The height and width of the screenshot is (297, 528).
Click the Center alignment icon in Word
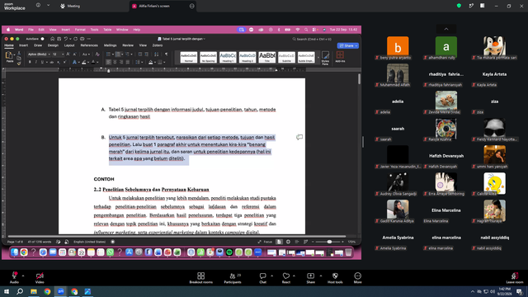point(115,63)
